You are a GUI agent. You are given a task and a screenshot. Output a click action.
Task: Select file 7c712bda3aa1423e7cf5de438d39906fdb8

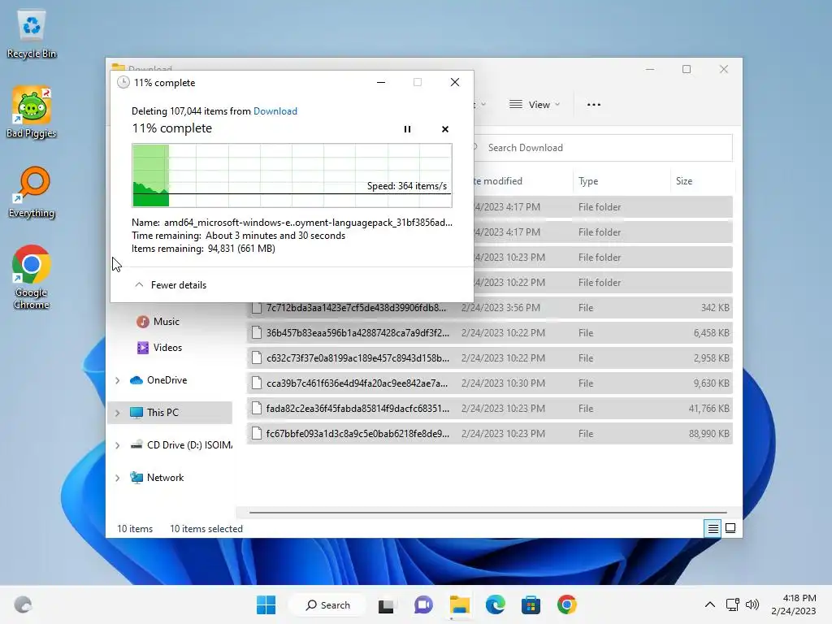pyautogui.click(x=489, y=308)
